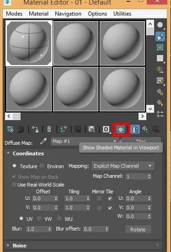Click the Map Channel spinner arrows

point(149,176)
